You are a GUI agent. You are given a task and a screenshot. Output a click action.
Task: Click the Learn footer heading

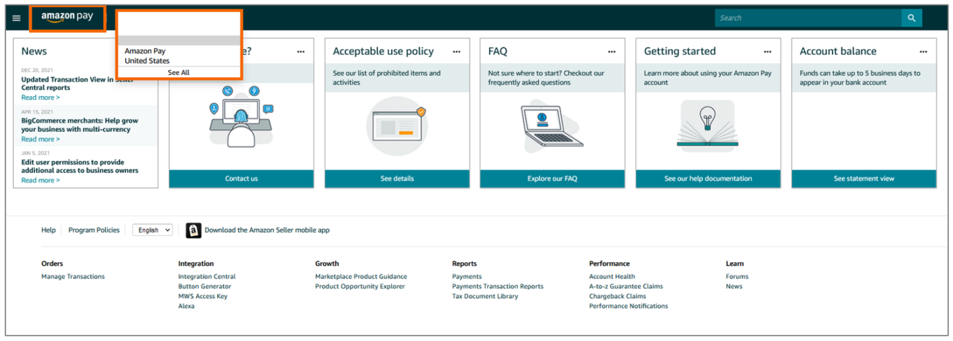[x=735, y=264]
